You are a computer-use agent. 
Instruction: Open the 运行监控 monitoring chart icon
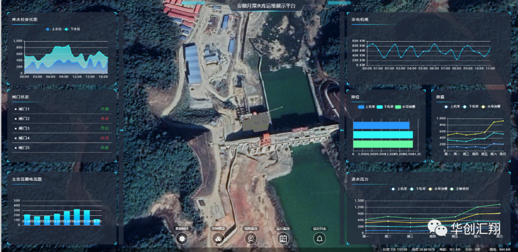click(283, 238)
